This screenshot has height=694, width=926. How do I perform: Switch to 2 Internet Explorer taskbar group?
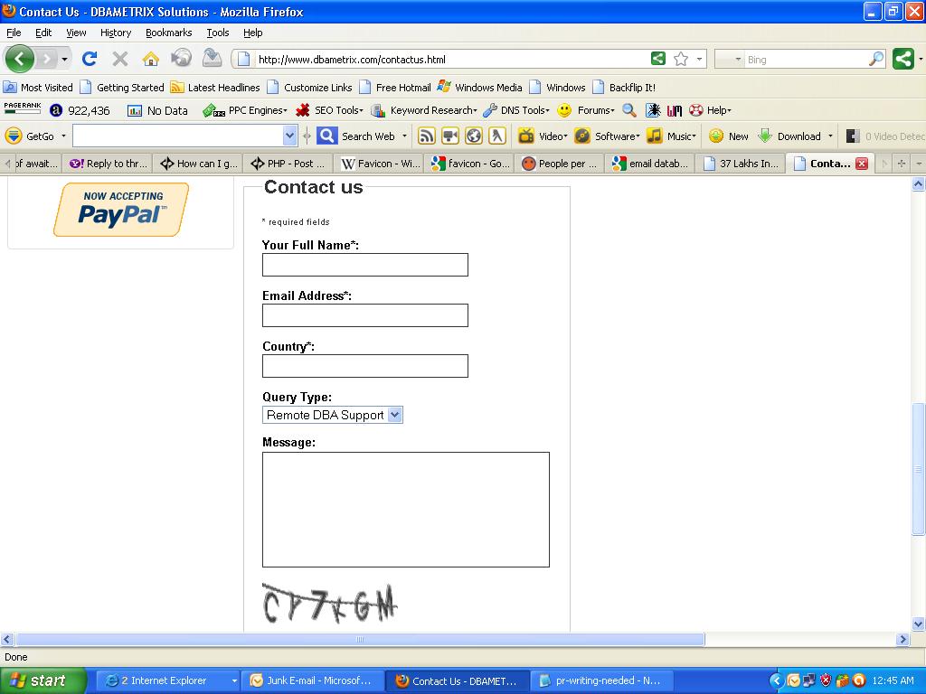167,680
